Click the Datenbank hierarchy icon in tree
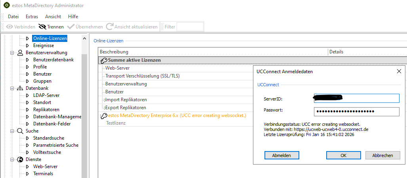 point(20,88)
